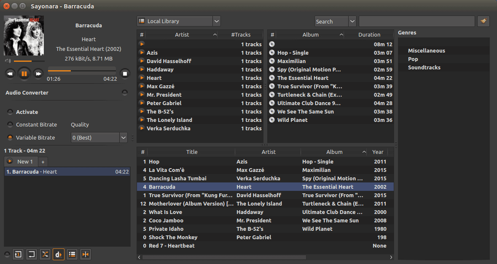Sort artist list by #Tracks header
This screenshot has height=264, width=497.
click(x=241, y=34)
